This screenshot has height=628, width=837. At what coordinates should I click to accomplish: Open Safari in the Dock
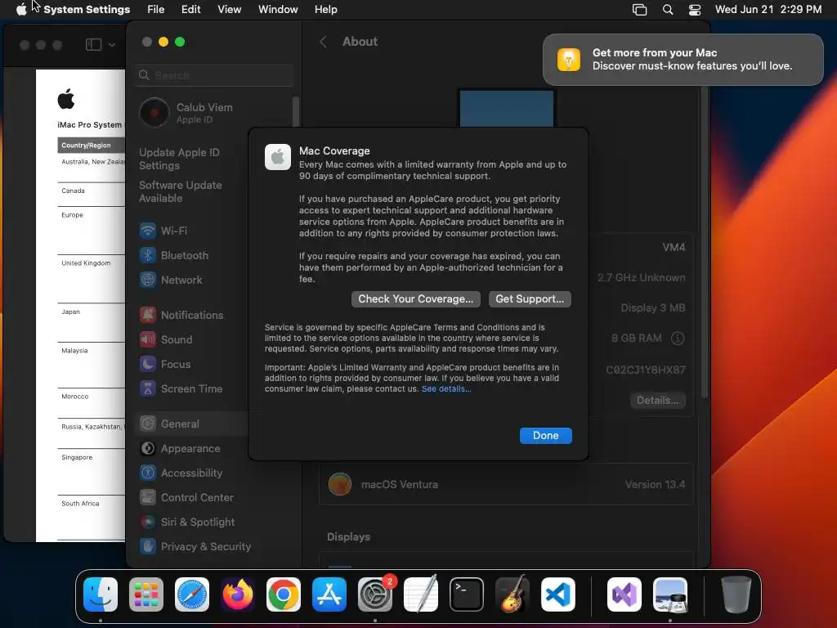(192, 594)
